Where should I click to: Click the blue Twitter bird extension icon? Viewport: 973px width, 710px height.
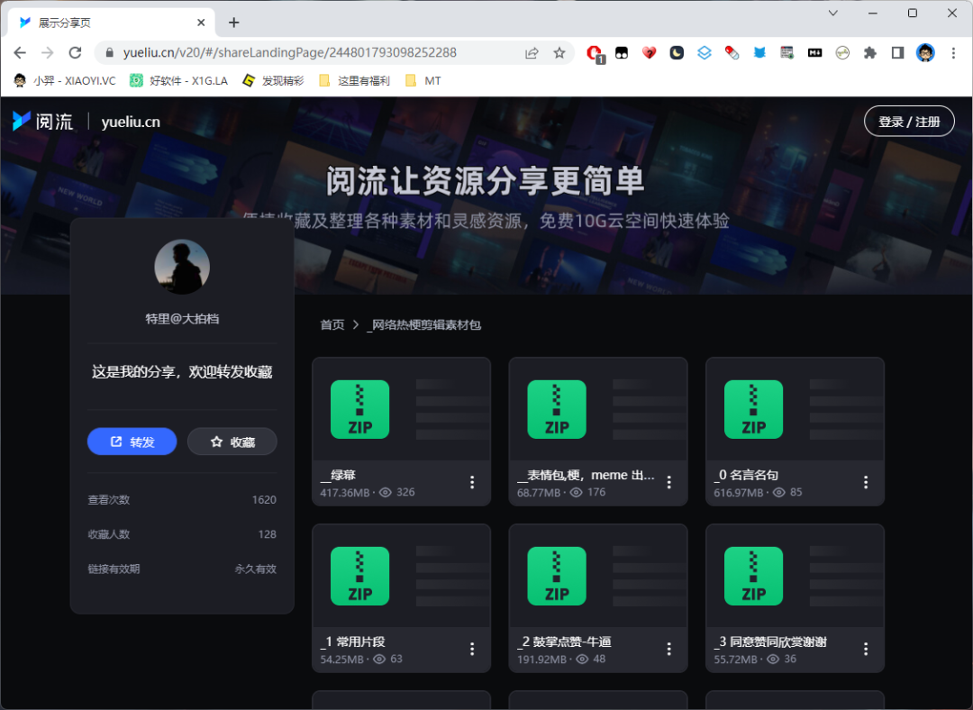pyautogui.click(x=759, y=52)
